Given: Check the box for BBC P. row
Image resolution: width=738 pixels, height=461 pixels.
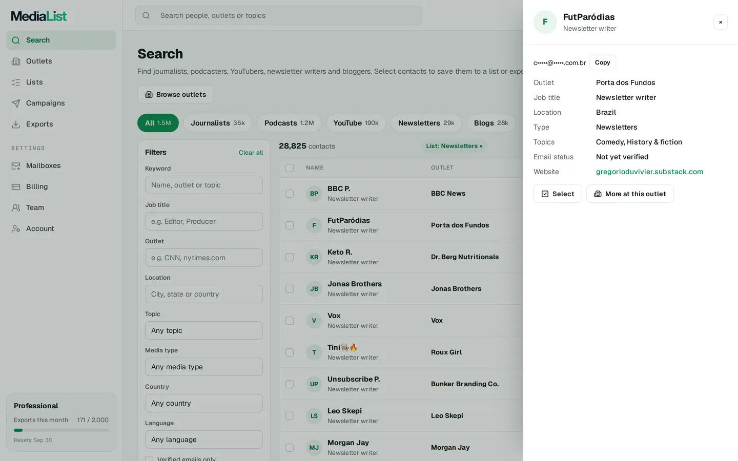Looking at the screenshot, I should [x=290, y=194].
